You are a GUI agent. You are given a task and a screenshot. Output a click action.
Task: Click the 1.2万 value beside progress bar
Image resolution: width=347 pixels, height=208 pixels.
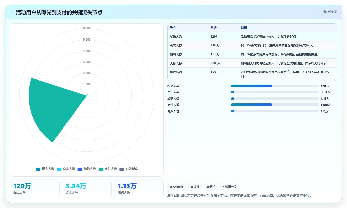324,111
